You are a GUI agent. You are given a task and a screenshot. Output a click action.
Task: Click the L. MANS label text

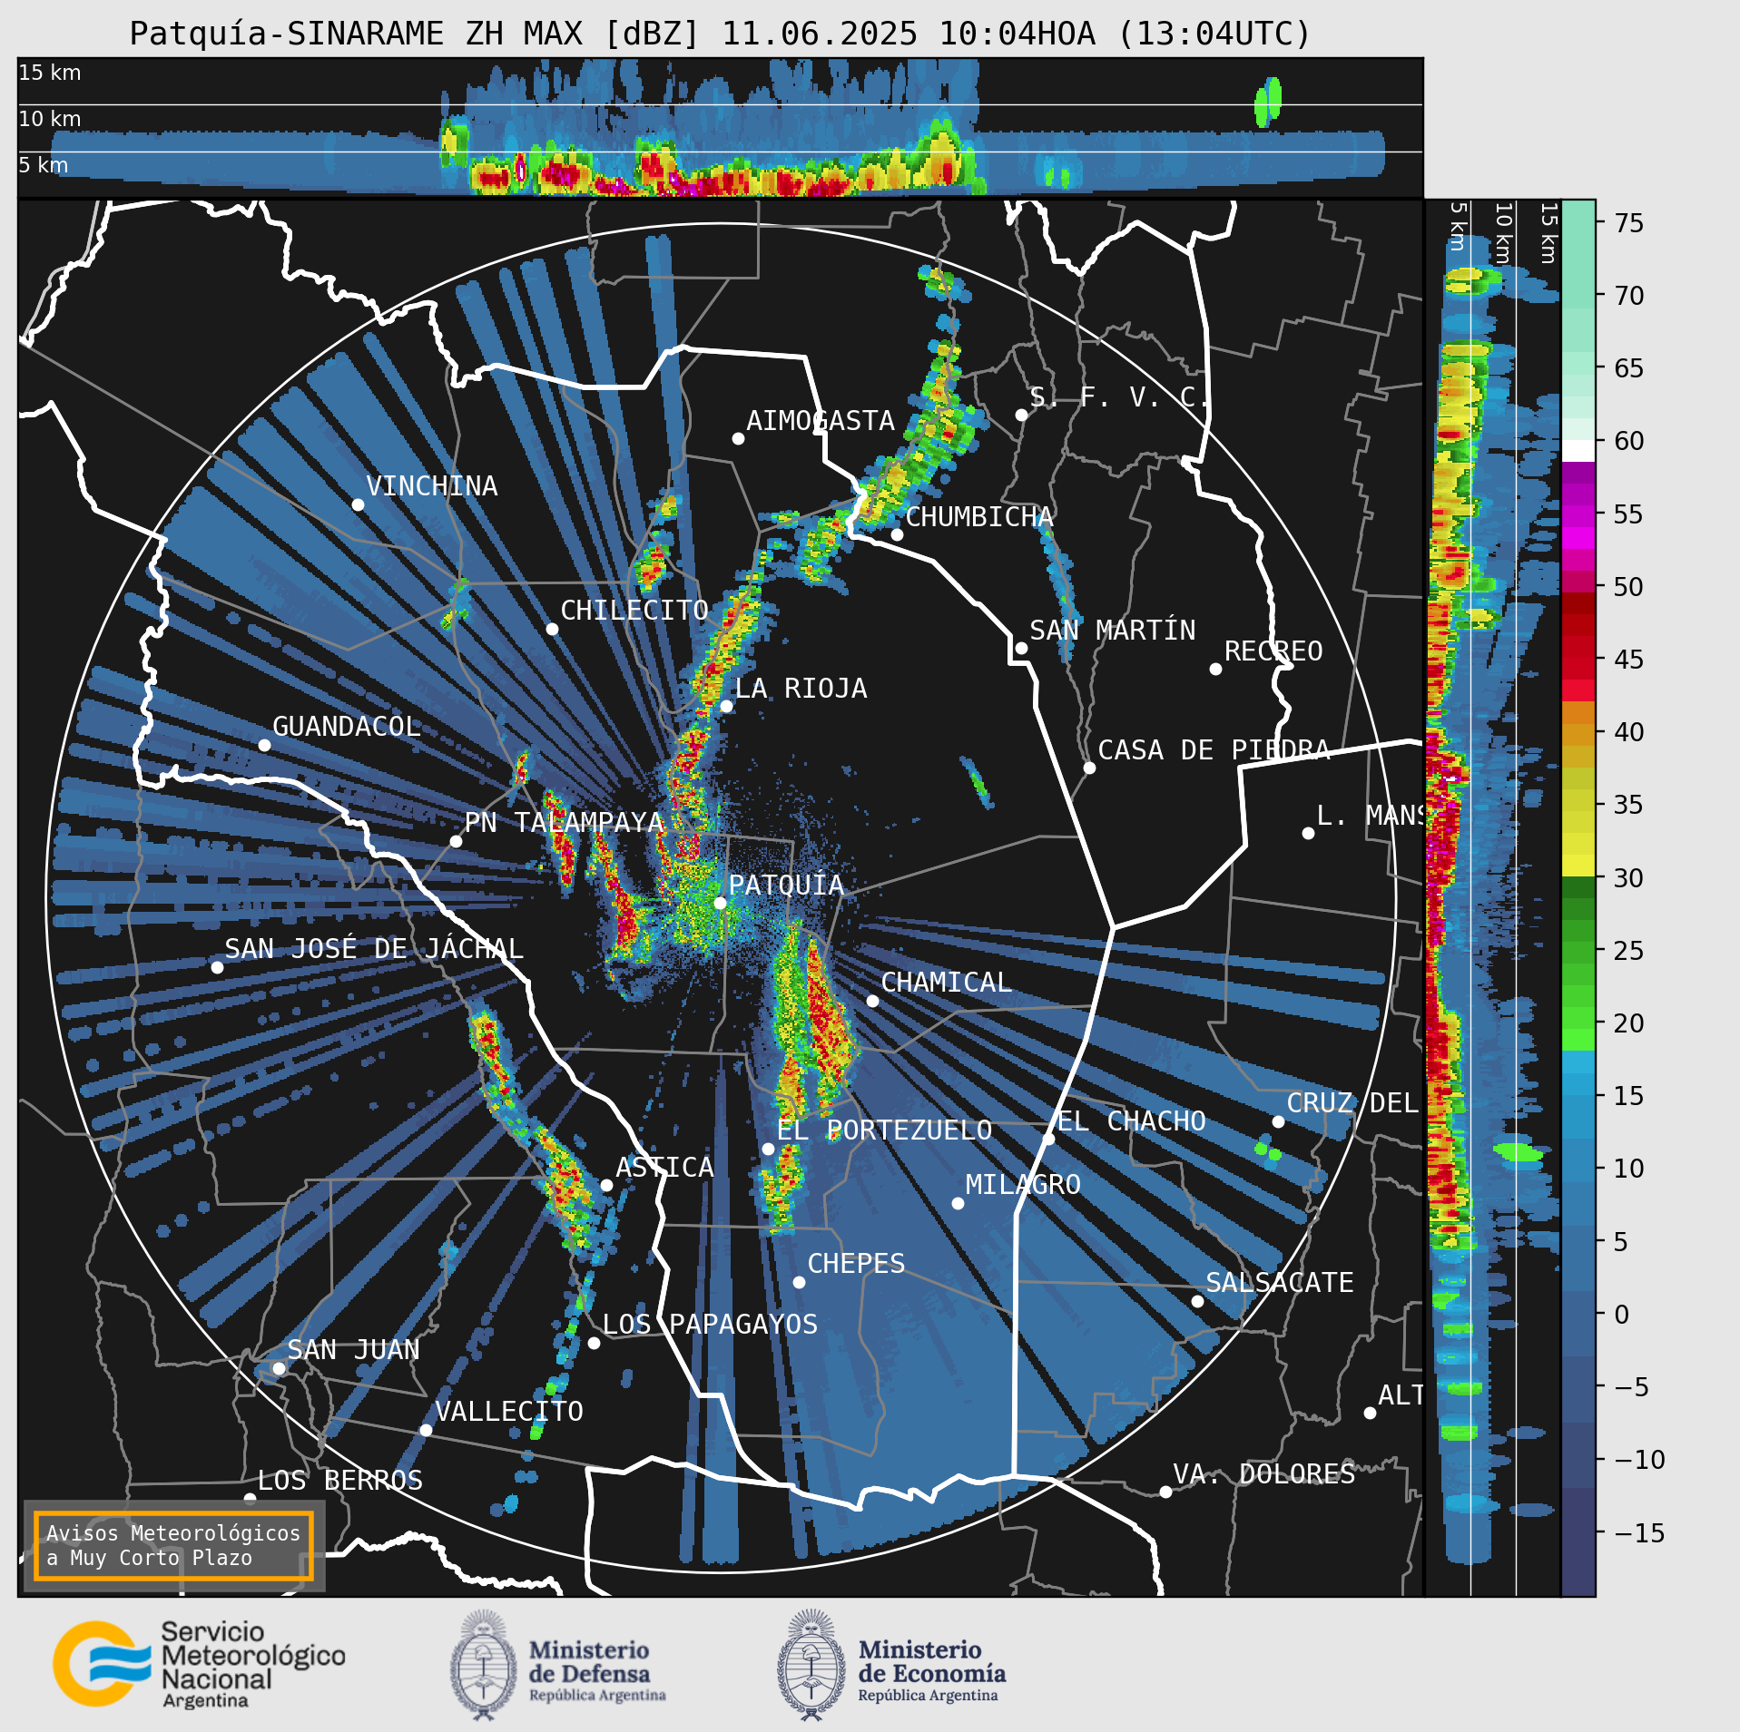point(1370,816)
